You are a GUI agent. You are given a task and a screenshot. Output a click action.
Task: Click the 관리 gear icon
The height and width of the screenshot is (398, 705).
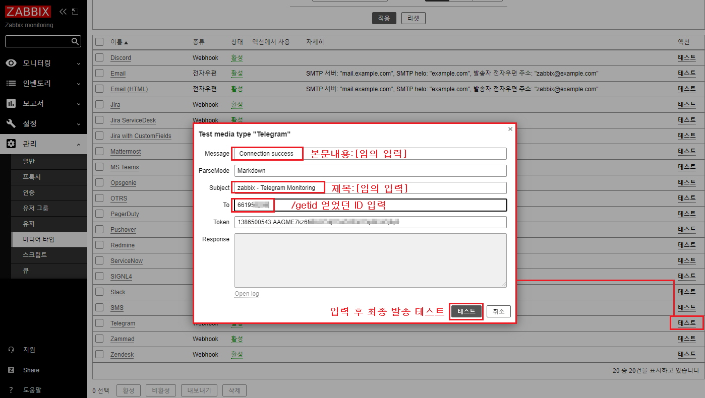(x=11, y=144)
